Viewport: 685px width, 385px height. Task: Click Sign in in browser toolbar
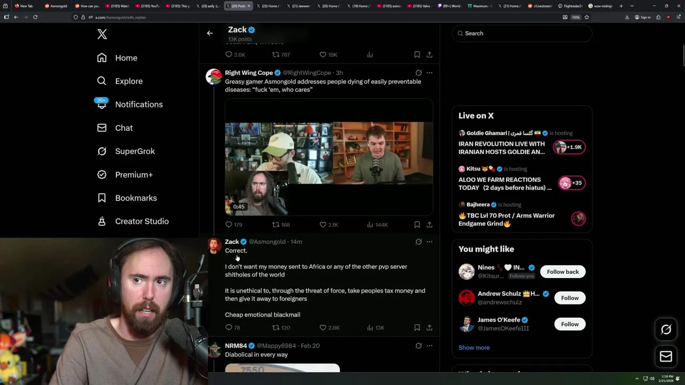(x=643, y=17)
